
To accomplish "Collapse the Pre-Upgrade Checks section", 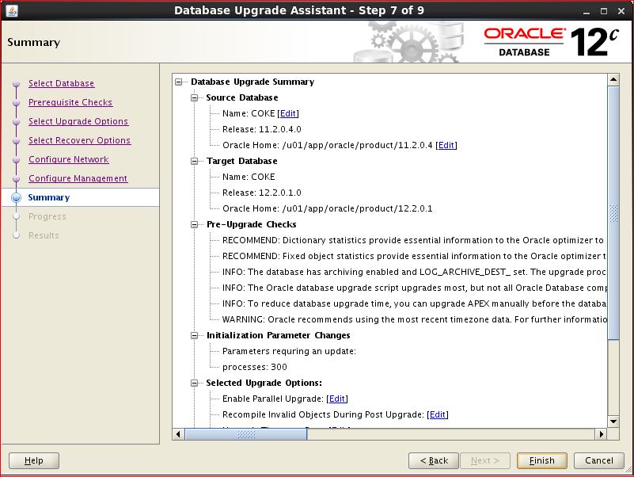I will click(x=195, y=224).
